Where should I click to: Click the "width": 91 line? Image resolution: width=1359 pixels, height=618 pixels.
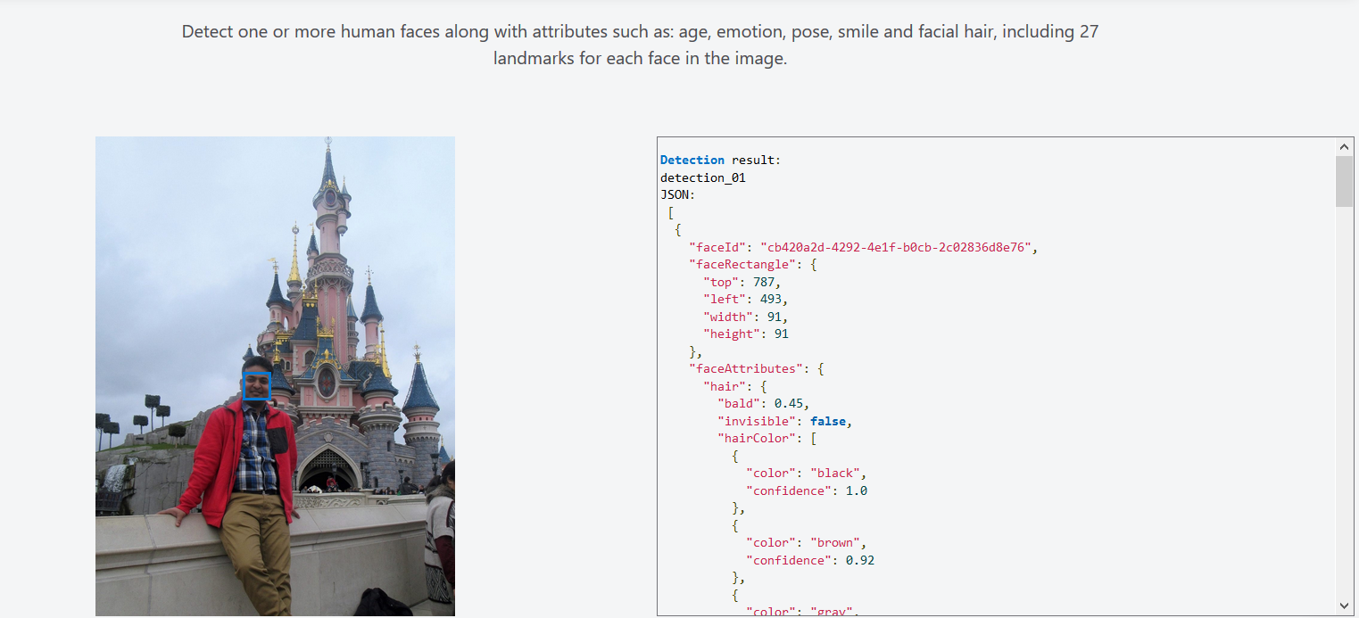[x=746, y=317]
